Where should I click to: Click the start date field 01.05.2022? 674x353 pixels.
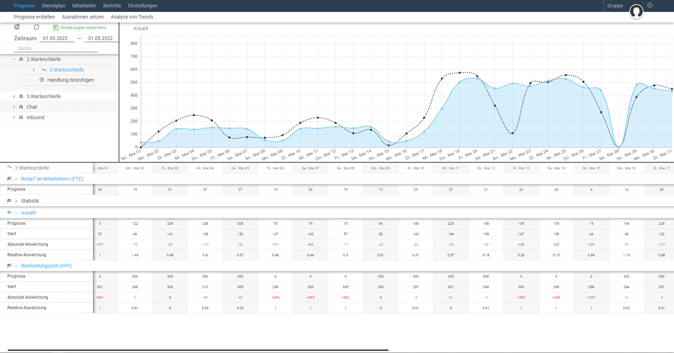tap(57, 38)
